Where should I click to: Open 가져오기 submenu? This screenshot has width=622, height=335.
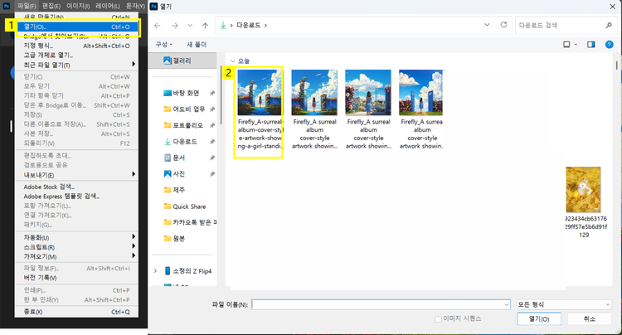coord(76,256)
